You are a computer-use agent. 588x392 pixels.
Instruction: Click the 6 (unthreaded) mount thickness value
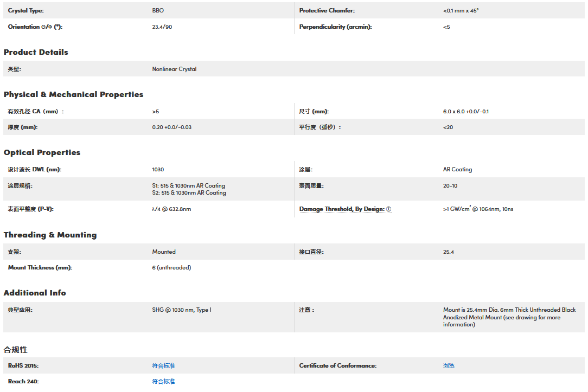pyautogui.click(x=171, y=268)
